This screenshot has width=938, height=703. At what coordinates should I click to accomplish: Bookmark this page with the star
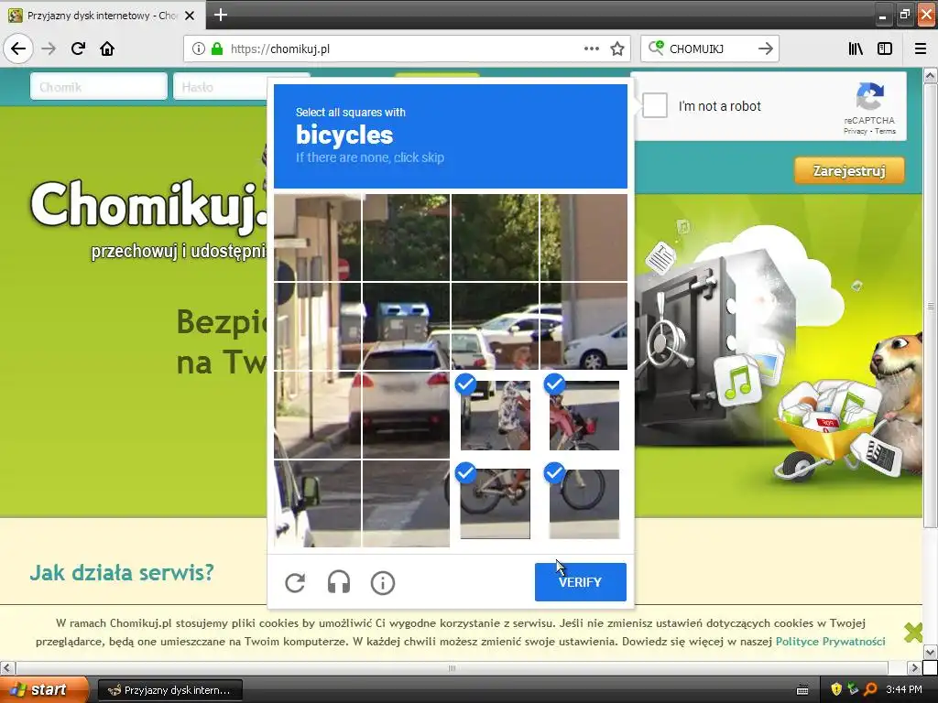point(617,49)
